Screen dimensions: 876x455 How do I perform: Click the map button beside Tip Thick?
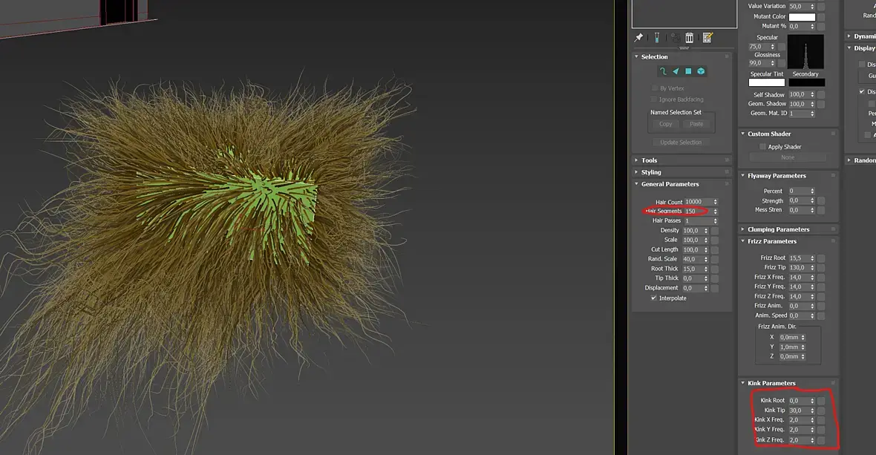pyautogui.click(x=715, y=278)
